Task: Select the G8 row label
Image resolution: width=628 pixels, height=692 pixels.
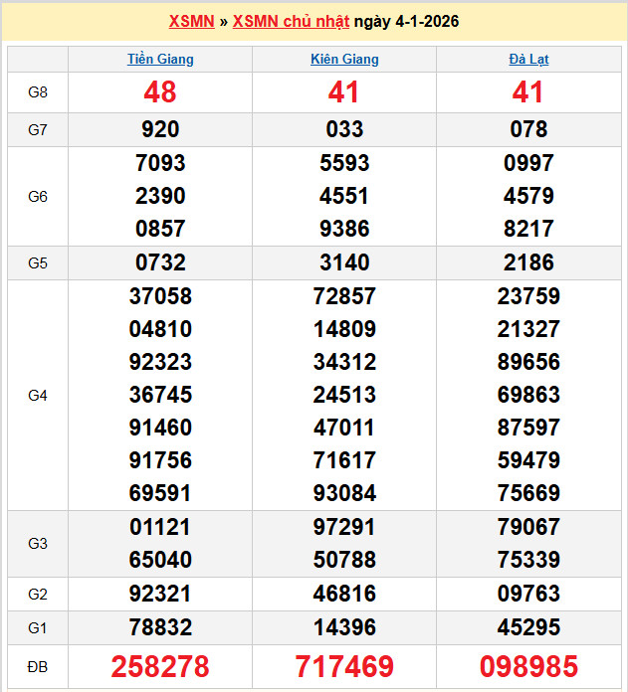Action: pos(38,92)
